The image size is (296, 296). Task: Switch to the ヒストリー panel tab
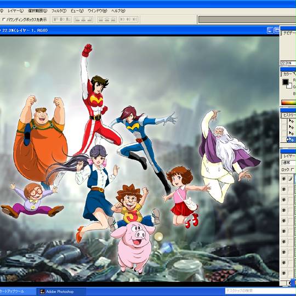pyautogui.click(x=289, y=115)
